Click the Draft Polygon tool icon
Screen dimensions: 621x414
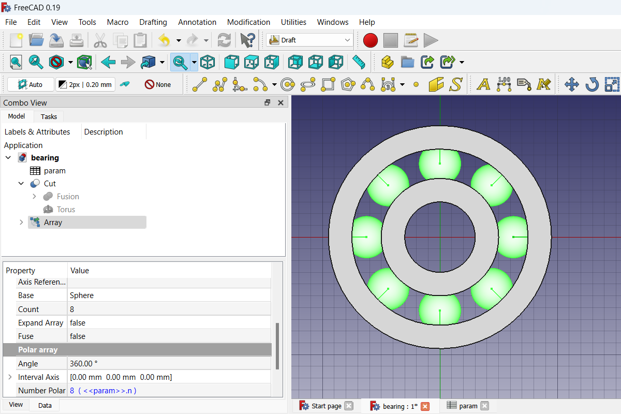(x=348, y=84)
